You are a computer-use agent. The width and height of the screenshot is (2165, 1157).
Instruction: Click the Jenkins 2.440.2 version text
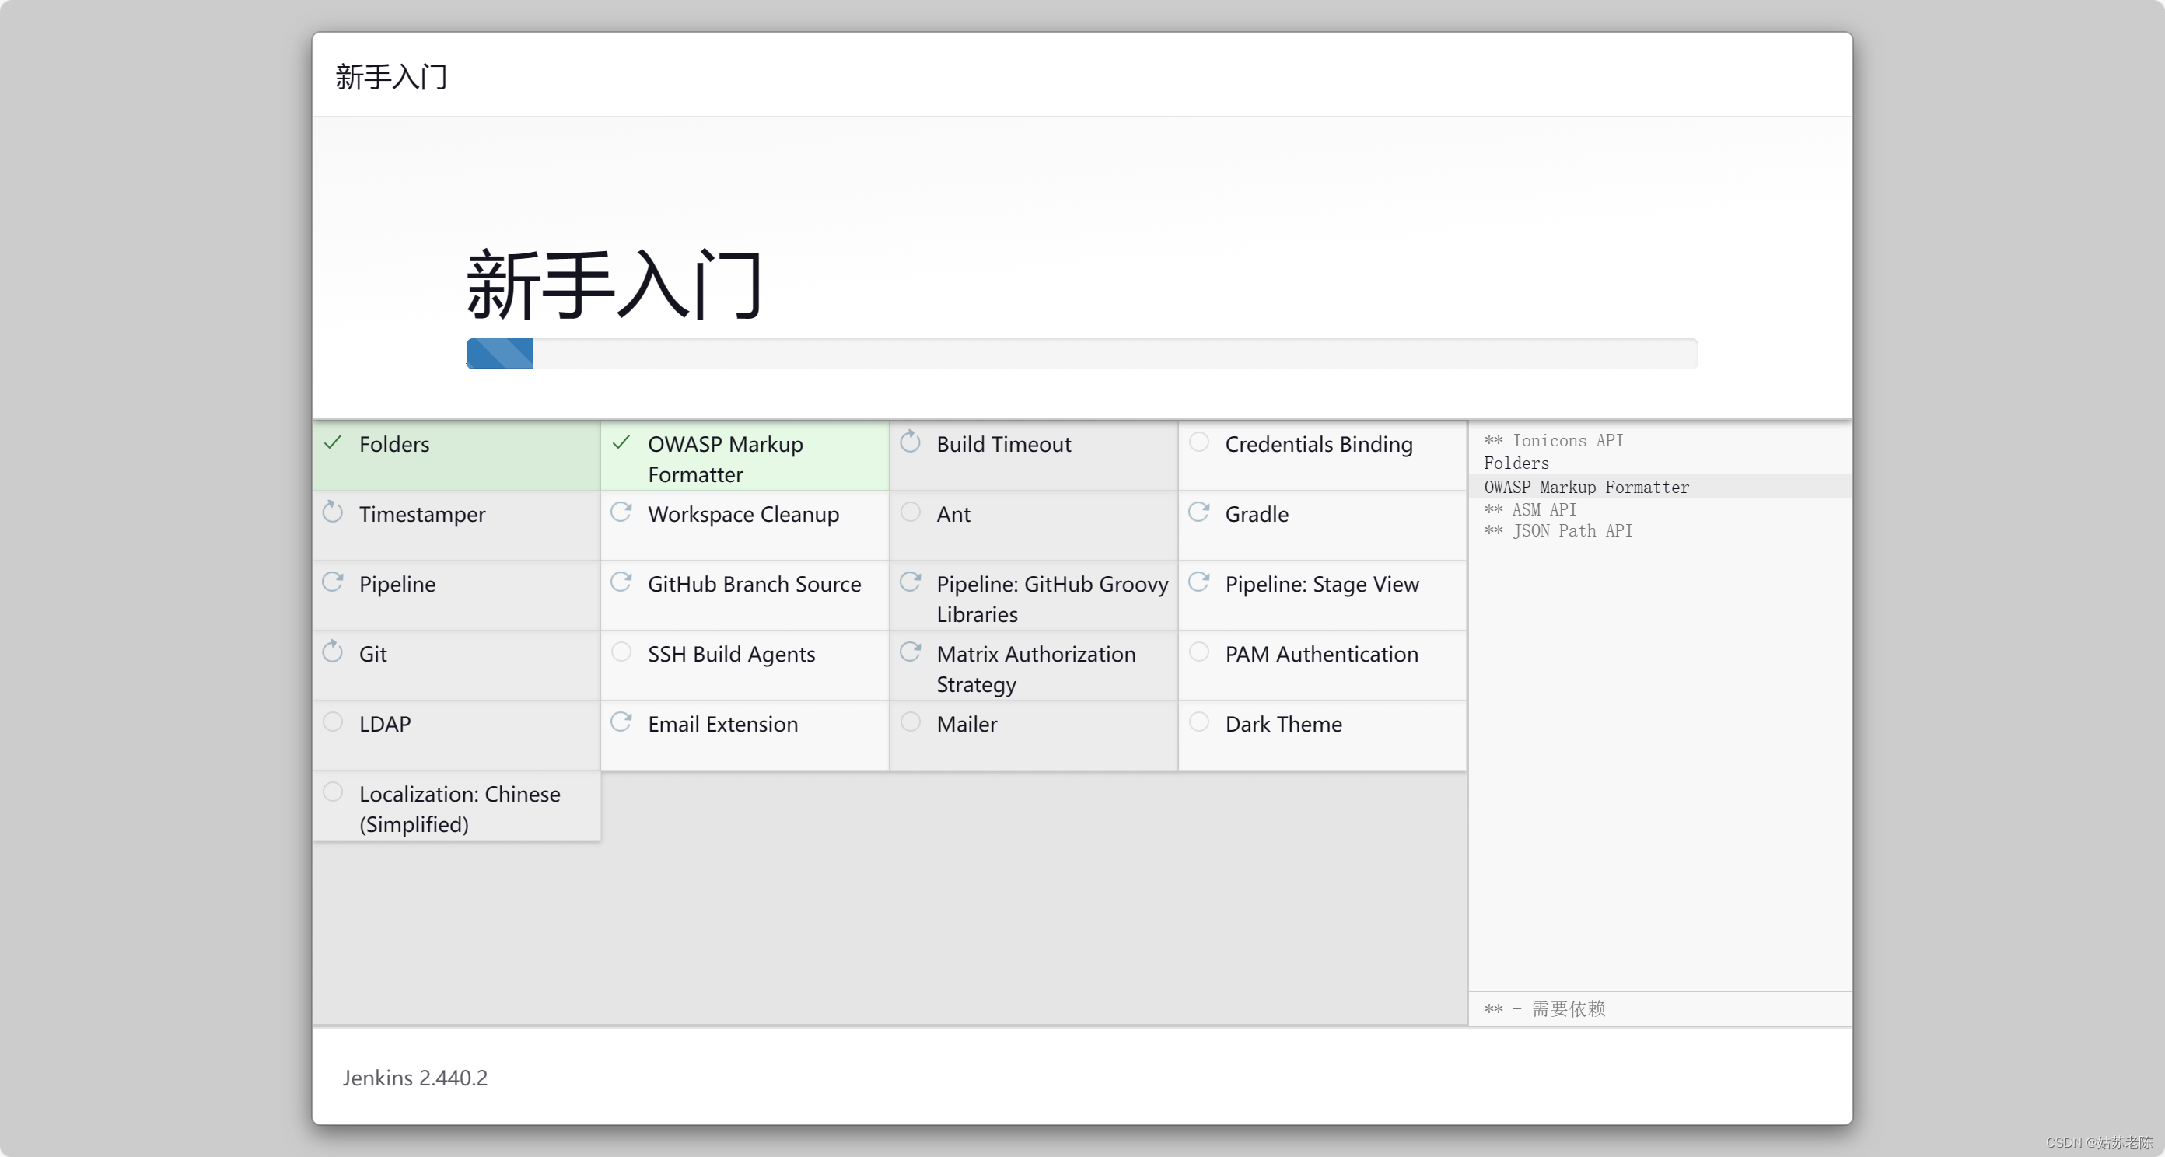coord(414,1077)
